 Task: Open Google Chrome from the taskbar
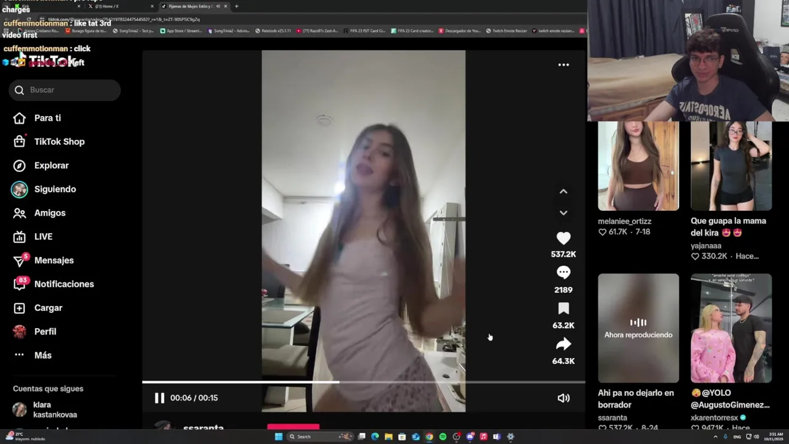coord(429,437)
